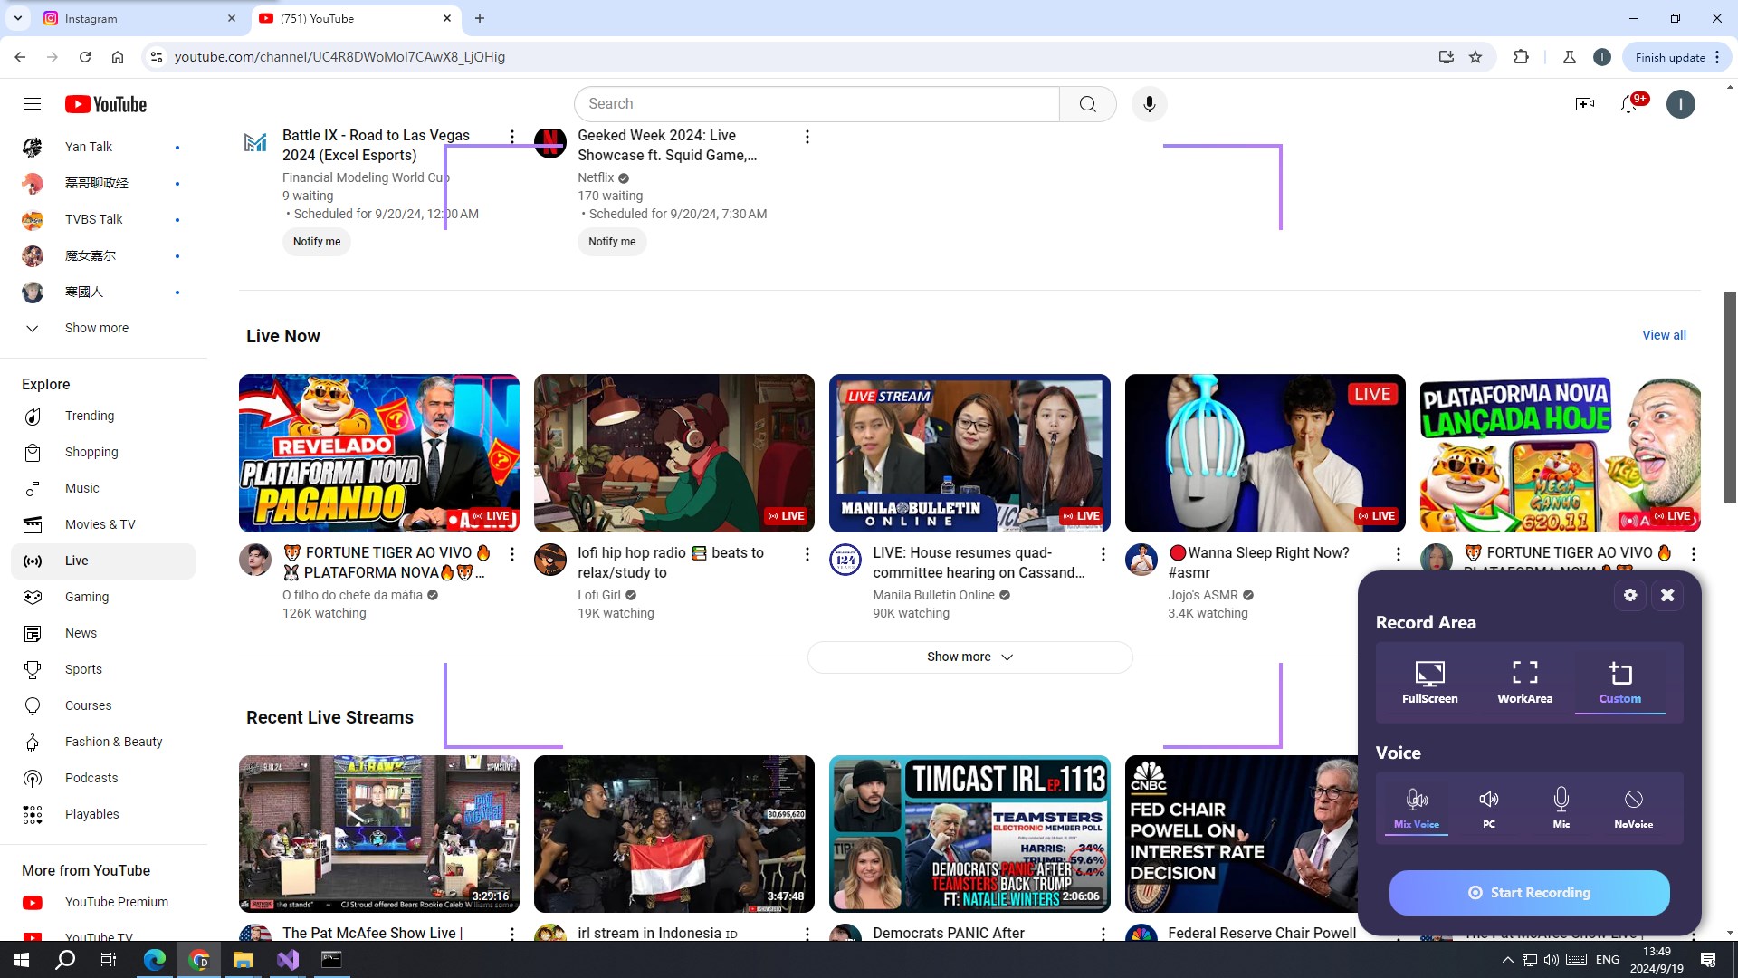Select WorkArea record area

point(1524,682)
